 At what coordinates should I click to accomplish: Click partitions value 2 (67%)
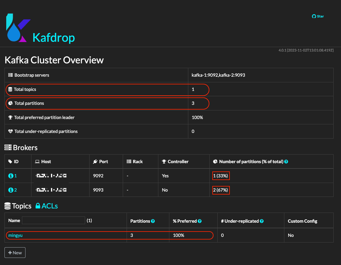coord(221,190)
